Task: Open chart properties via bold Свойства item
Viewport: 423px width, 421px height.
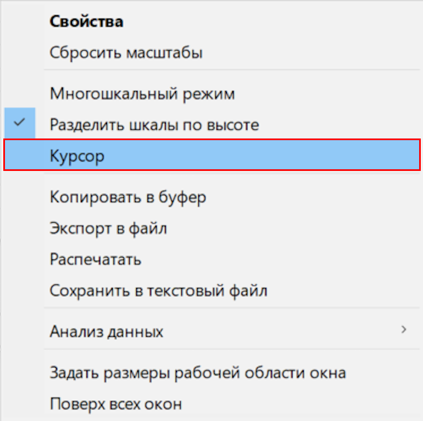Action: coord(86,22)
